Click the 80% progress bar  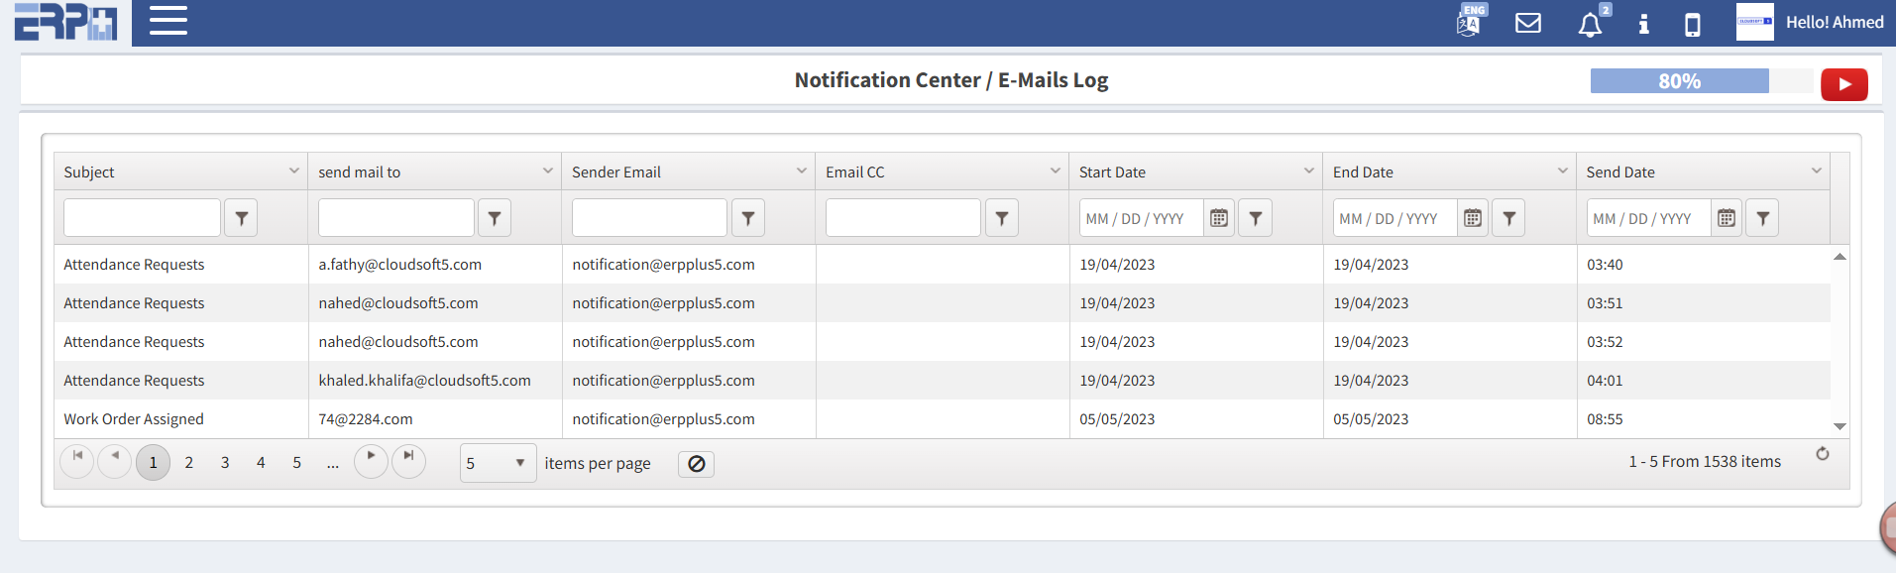coord(1679,81)
